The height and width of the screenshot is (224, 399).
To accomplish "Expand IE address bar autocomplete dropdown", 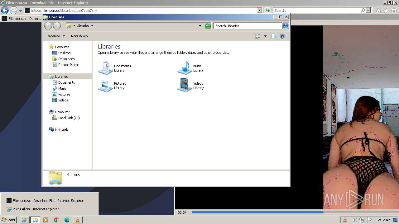I will (x=260, y=10).
